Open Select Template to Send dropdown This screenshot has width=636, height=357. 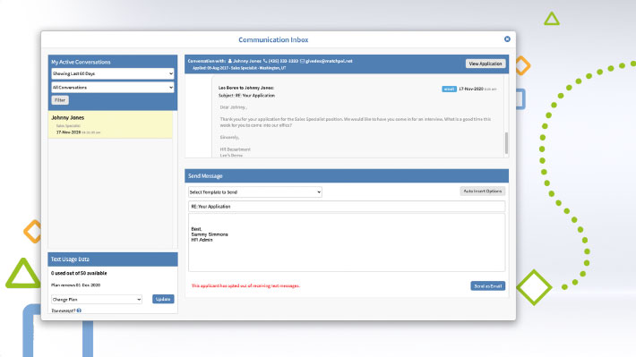coord(255,192)
